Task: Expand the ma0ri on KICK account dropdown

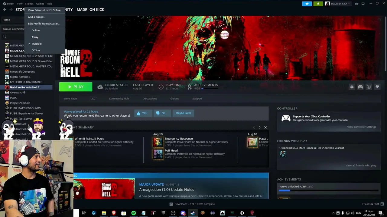Action: [x=338, y=4]
